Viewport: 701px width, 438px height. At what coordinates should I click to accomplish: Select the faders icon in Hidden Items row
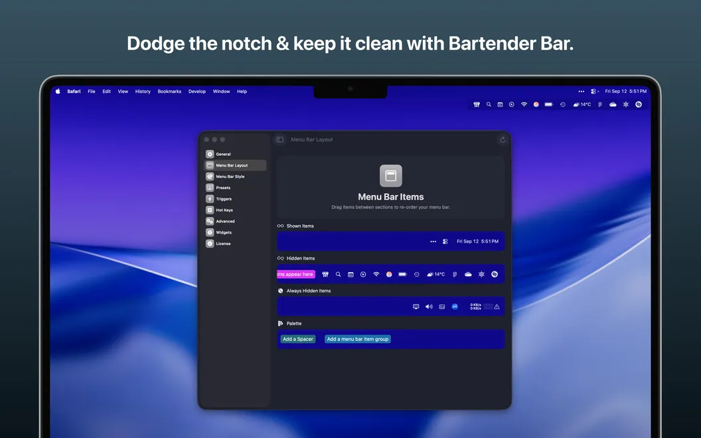325,275
